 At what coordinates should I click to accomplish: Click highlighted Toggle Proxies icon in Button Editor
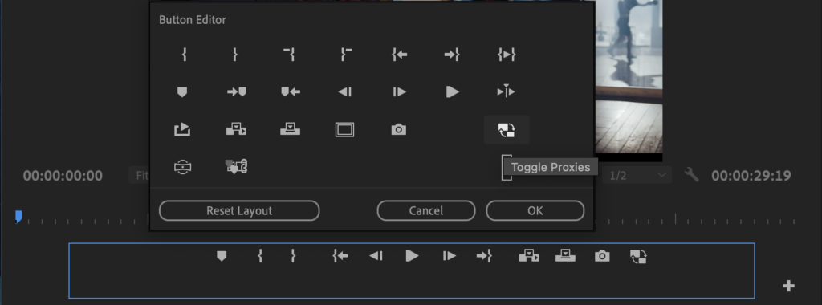tap(507, 129)
